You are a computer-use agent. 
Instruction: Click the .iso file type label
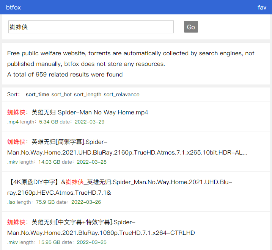11,202
